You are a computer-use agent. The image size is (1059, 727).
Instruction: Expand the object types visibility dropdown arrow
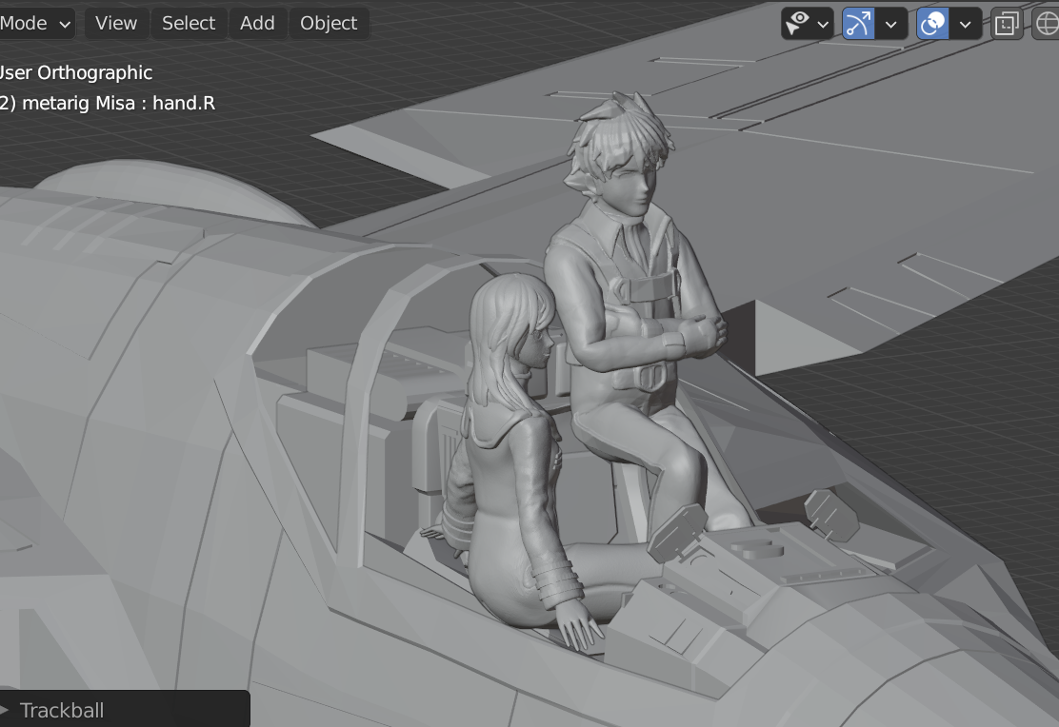tap(823, 25)
